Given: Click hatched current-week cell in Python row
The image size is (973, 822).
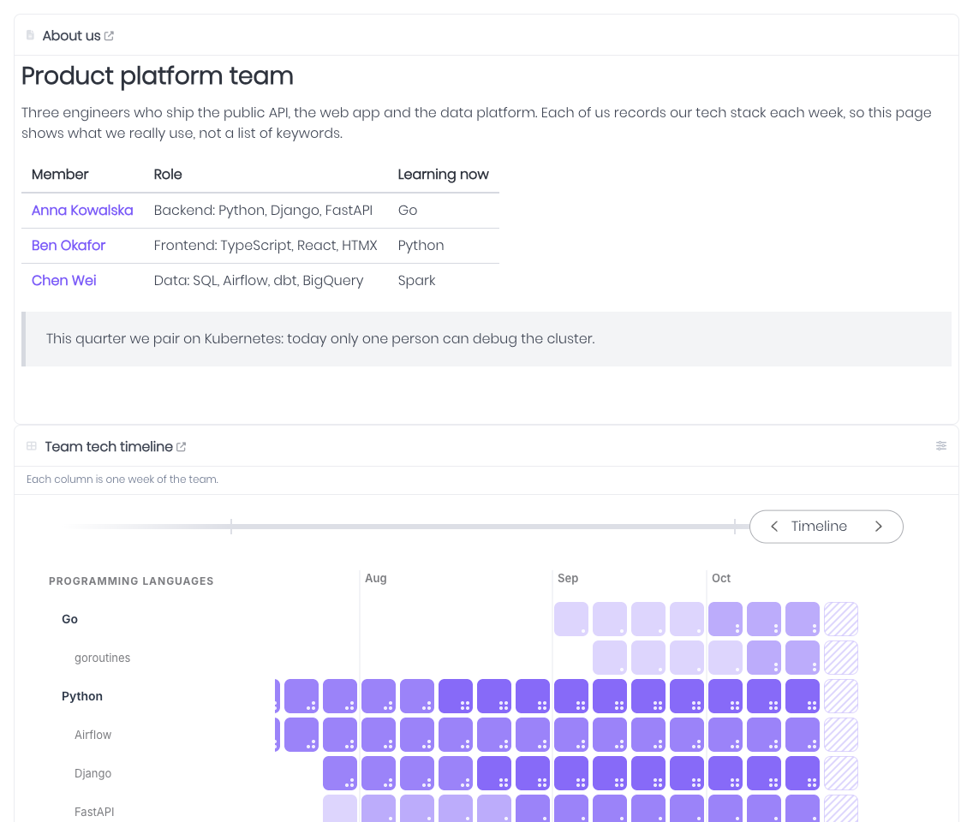Looking at the screenshot, I should coord(841,696).
